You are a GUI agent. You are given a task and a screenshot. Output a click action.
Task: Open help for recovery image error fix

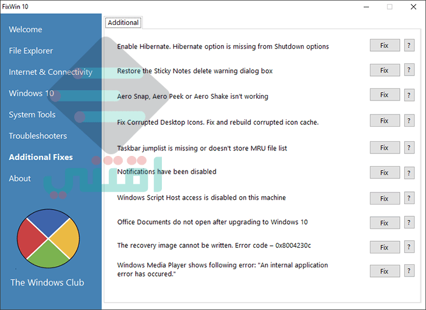tap(409, 247)
